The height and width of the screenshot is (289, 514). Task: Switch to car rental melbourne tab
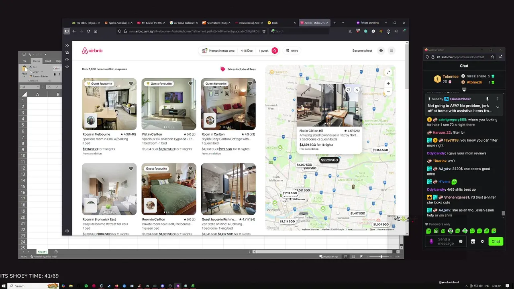tap(183, 23)
